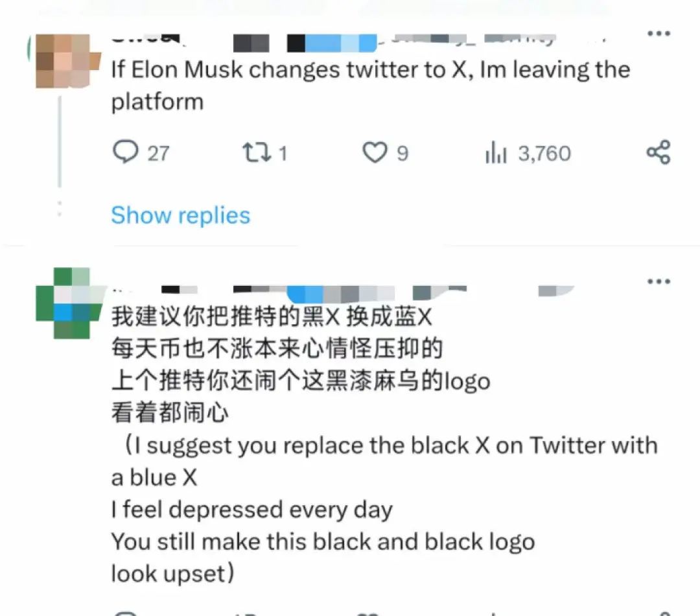Open the green pixelated avatar profile

pos(69,303)
